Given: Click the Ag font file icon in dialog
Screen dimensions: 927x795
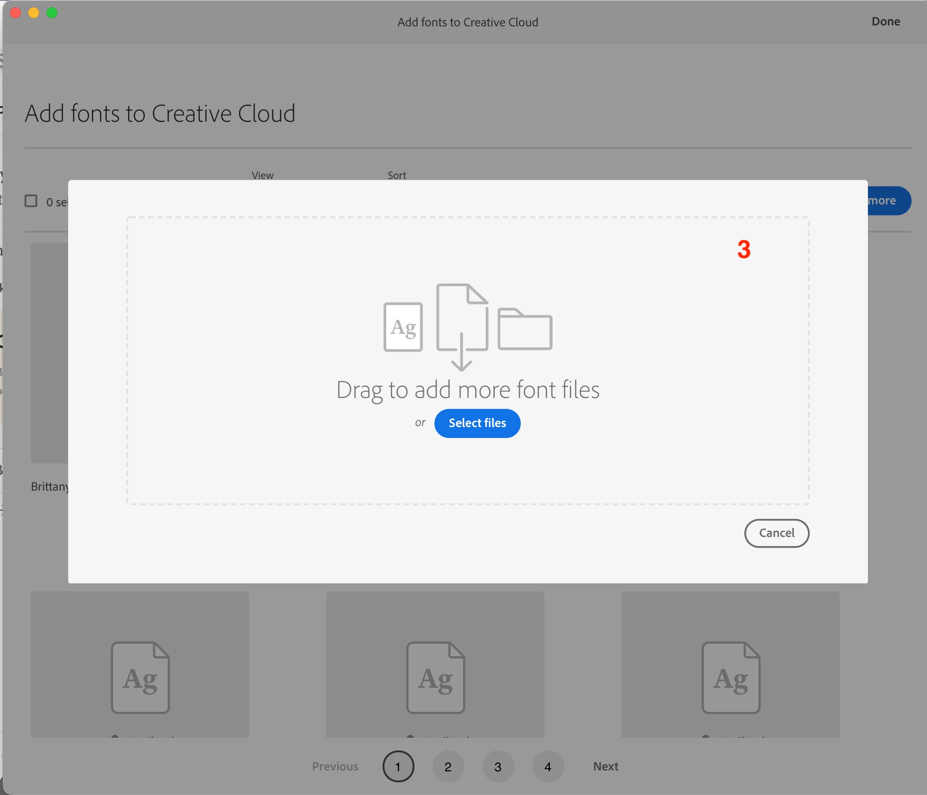Looking at the screenshot, I should point(403,327).
